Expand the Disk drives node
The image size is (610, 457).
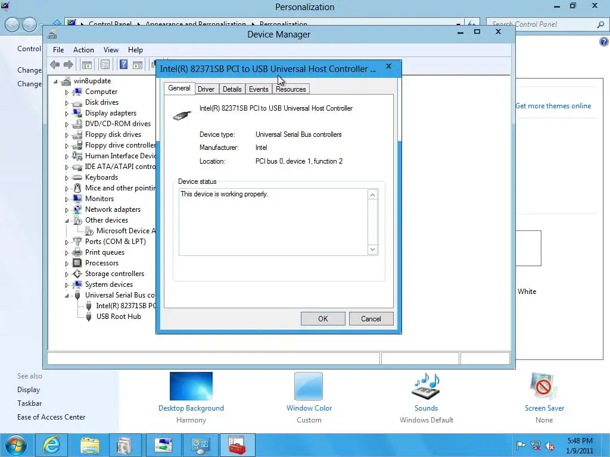pyautogui.click(x=67, y=104)
